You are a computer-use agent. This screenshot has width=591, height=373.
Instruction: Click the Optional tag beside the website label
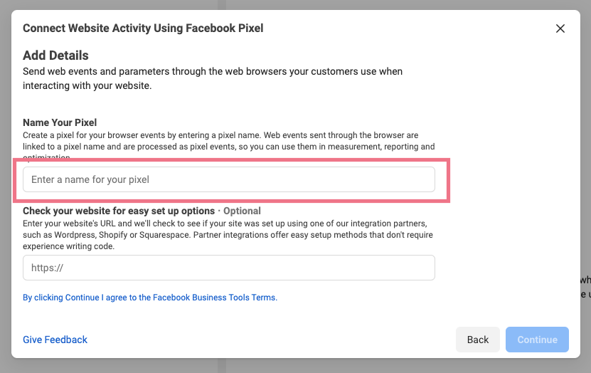pos(241,211)
